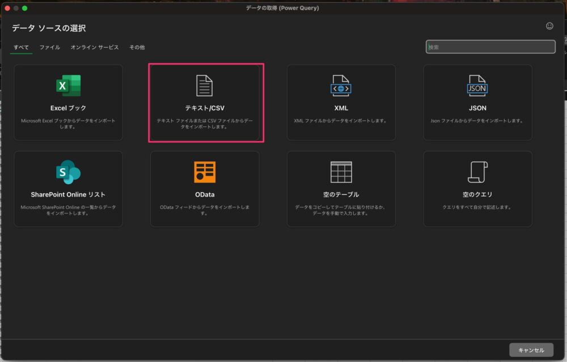Click the Json ファイル import description
The height and width of the screenshot is (362, 567).
point(477,121)
